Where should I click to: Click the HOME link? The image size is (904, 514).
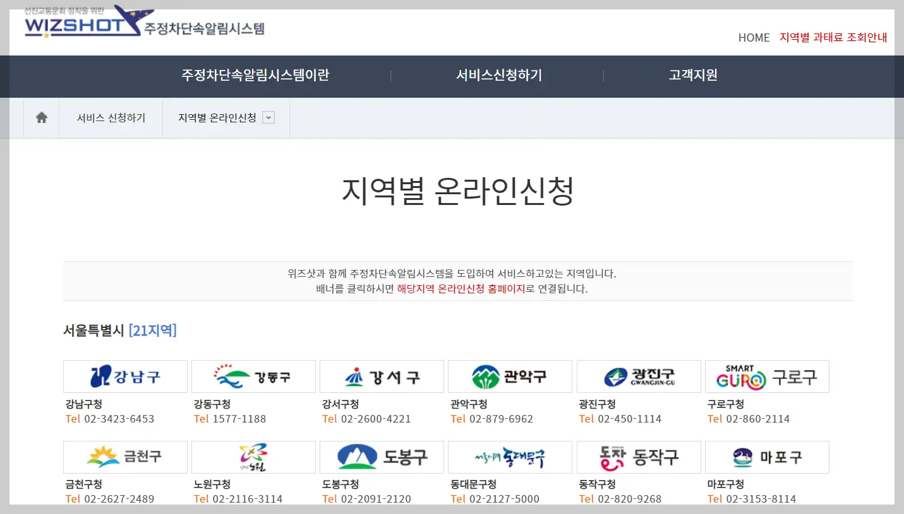point(753,38)
